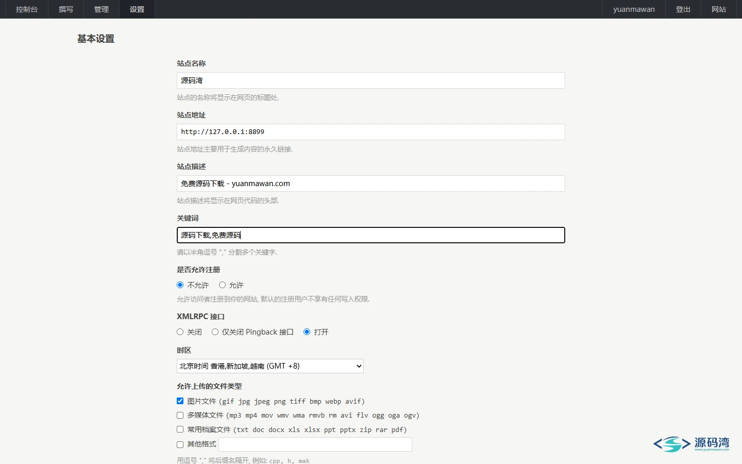Click the hint about 允许访问者注册到你的网站
This screenshot has width=742, height=464.
coord(273,299)
